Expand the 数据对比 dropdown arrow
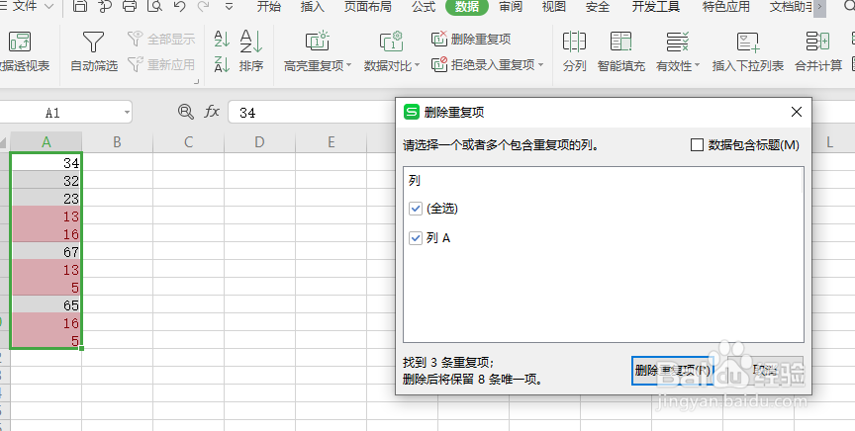This screenshot has width=855, height=431. click(x=418, y=66)
